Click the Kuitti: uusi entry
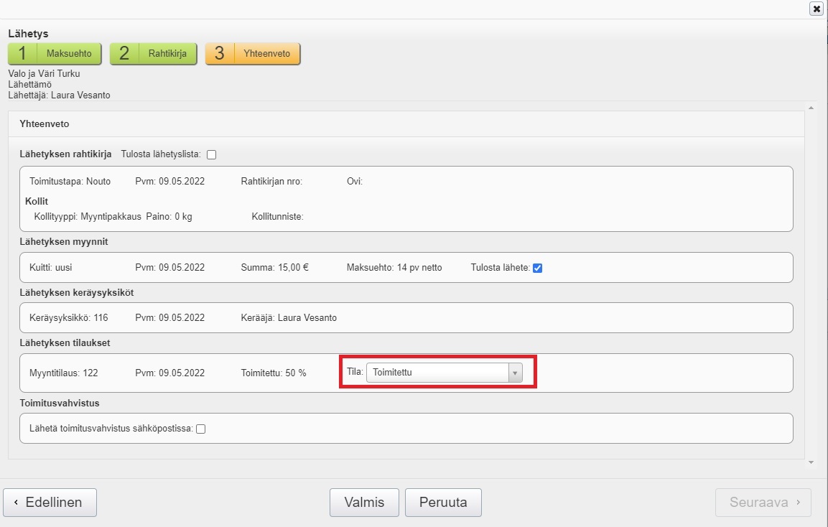Image resolution: width=828 pixels, height=527 pixels. [50, 268]
